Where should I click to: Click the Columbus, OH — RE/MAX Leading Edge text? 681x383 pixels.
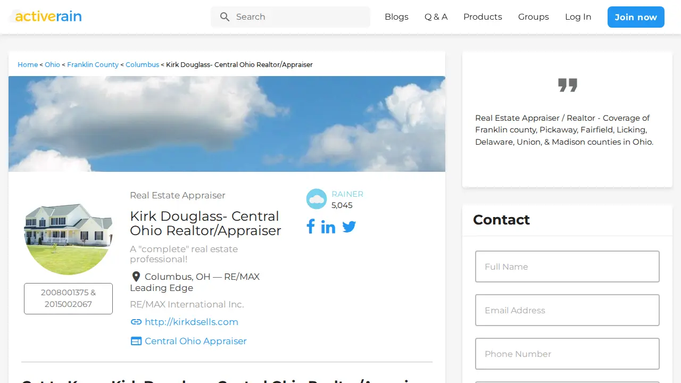195,282
